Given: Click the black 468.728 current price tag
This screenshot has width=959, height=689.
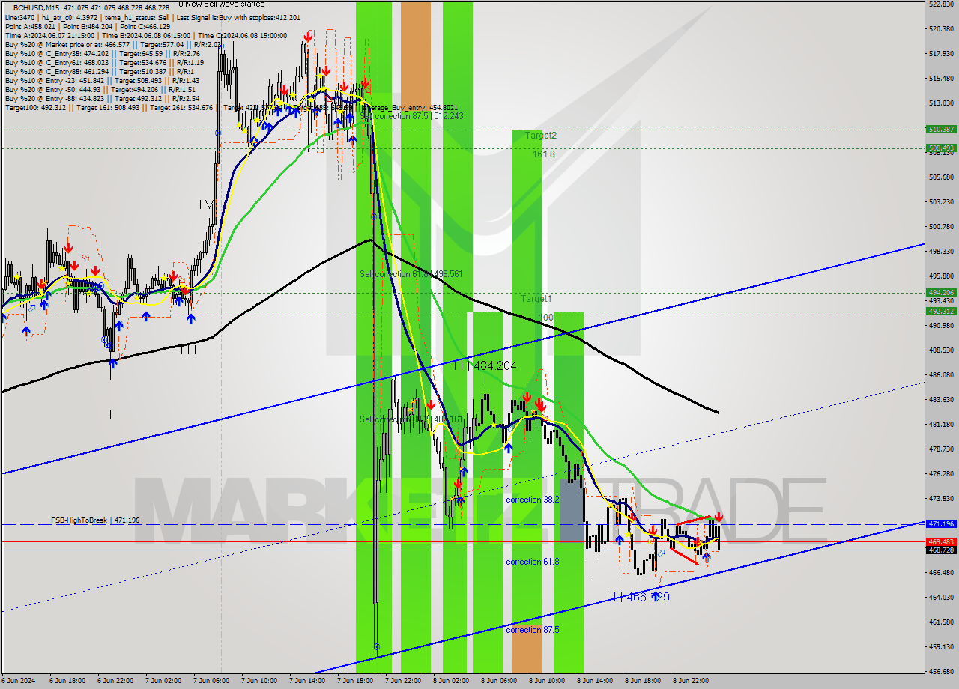Looking at the screenshot, I should 941,550.
